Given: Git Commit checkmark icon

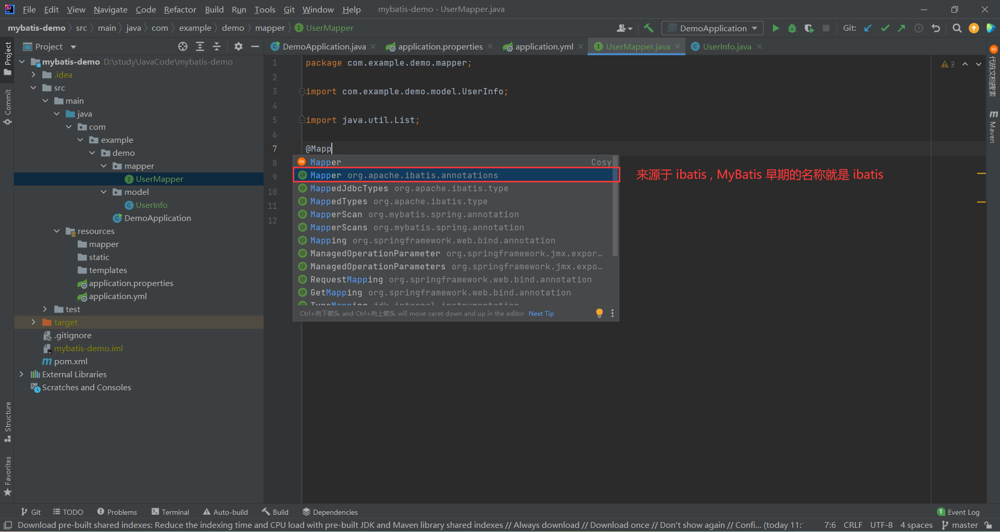Looking at the screenshot, I should coord(885,28).
